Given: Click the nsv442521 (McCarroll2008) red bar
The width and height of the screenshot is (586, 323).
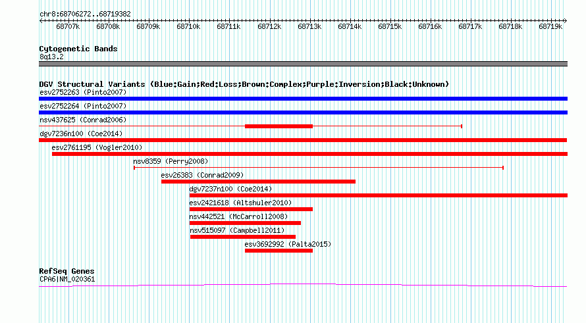Looking at the screenshot, I should click(x=245, y=223).
